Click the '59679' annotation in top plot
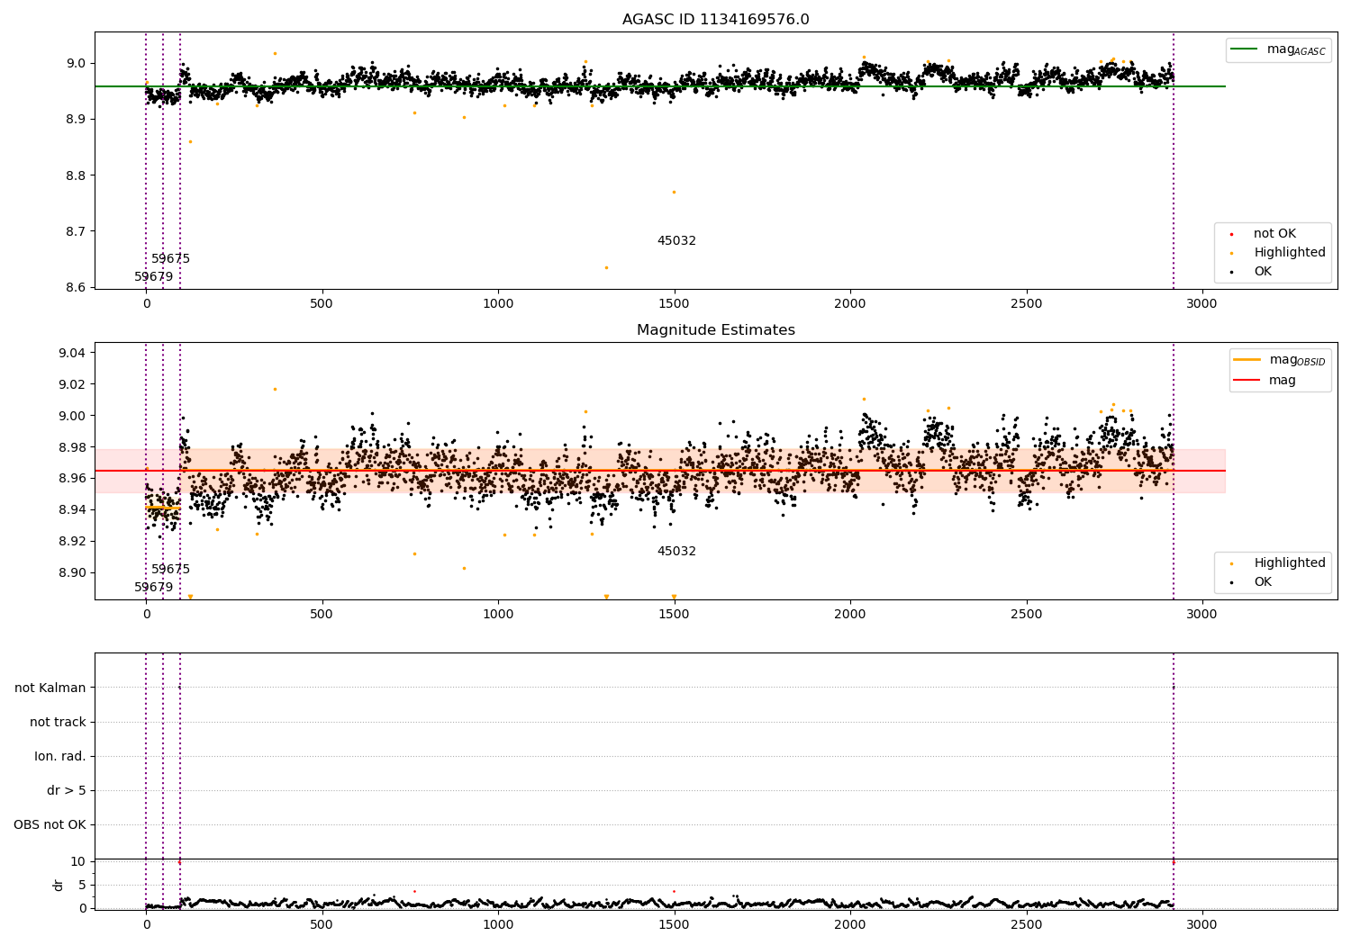 click(153, 277)
